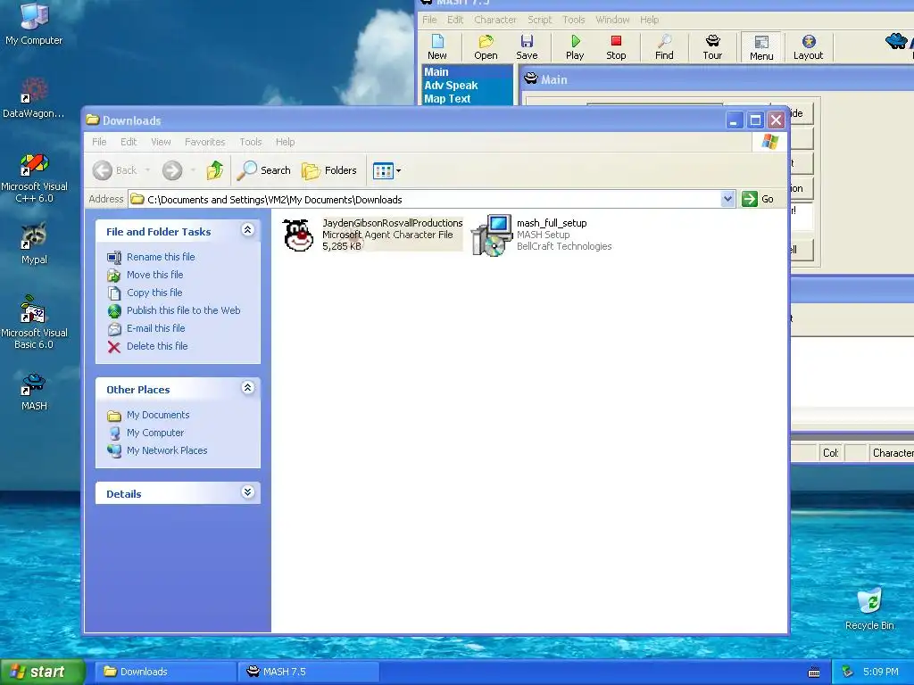
Task: Click the Forward arrow in Explorer
Action: tap(172, 170)
